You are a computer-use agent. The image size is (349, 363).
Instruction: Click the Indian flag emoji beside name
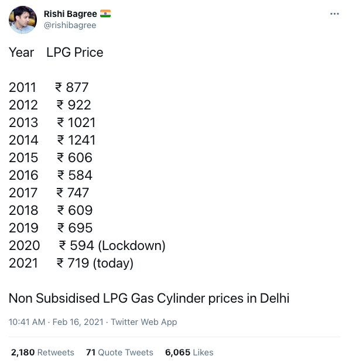point(105,13)
